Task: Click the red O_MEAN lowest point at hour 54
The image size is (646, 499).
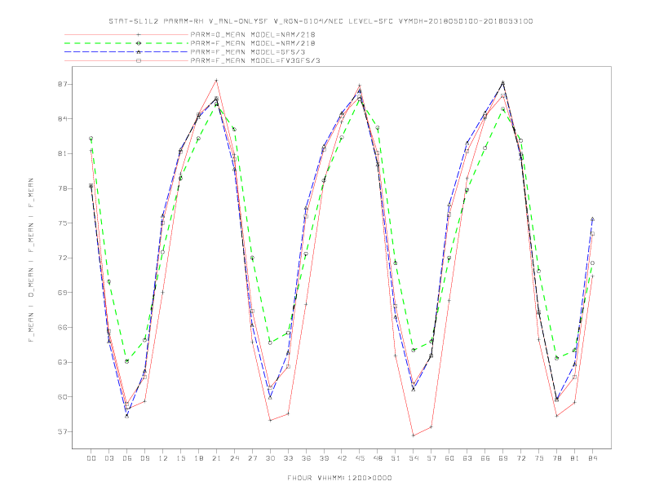Action: click(414, 435)
